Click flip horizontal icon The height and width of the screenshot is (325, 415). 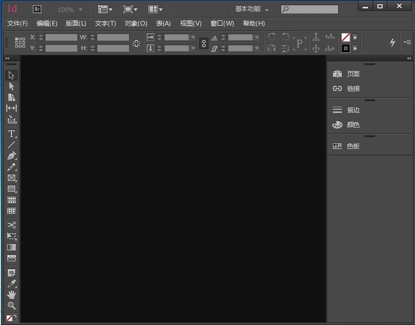[x=272, y=48]
